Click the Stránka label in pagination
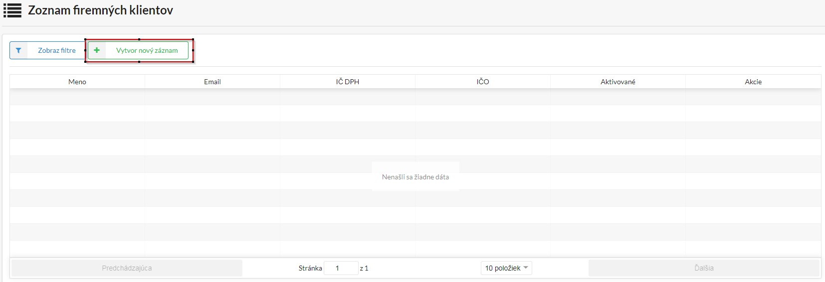Viewport: 825px width, 282px height. coord(310,268)
